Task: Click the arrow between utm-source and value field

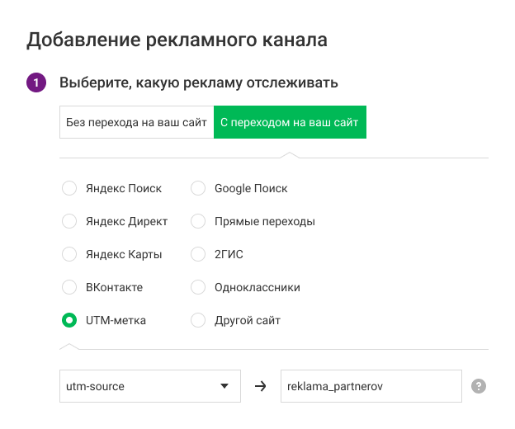Action: (260, 386)
